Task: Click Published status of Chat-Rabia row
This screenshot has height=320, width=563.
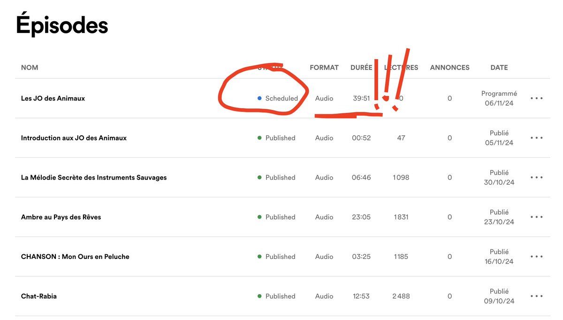Action: [281, 296]
